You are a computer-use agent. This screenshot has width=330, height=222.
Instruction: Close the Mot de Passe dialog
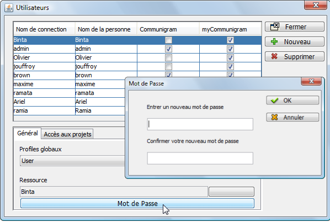311,81
